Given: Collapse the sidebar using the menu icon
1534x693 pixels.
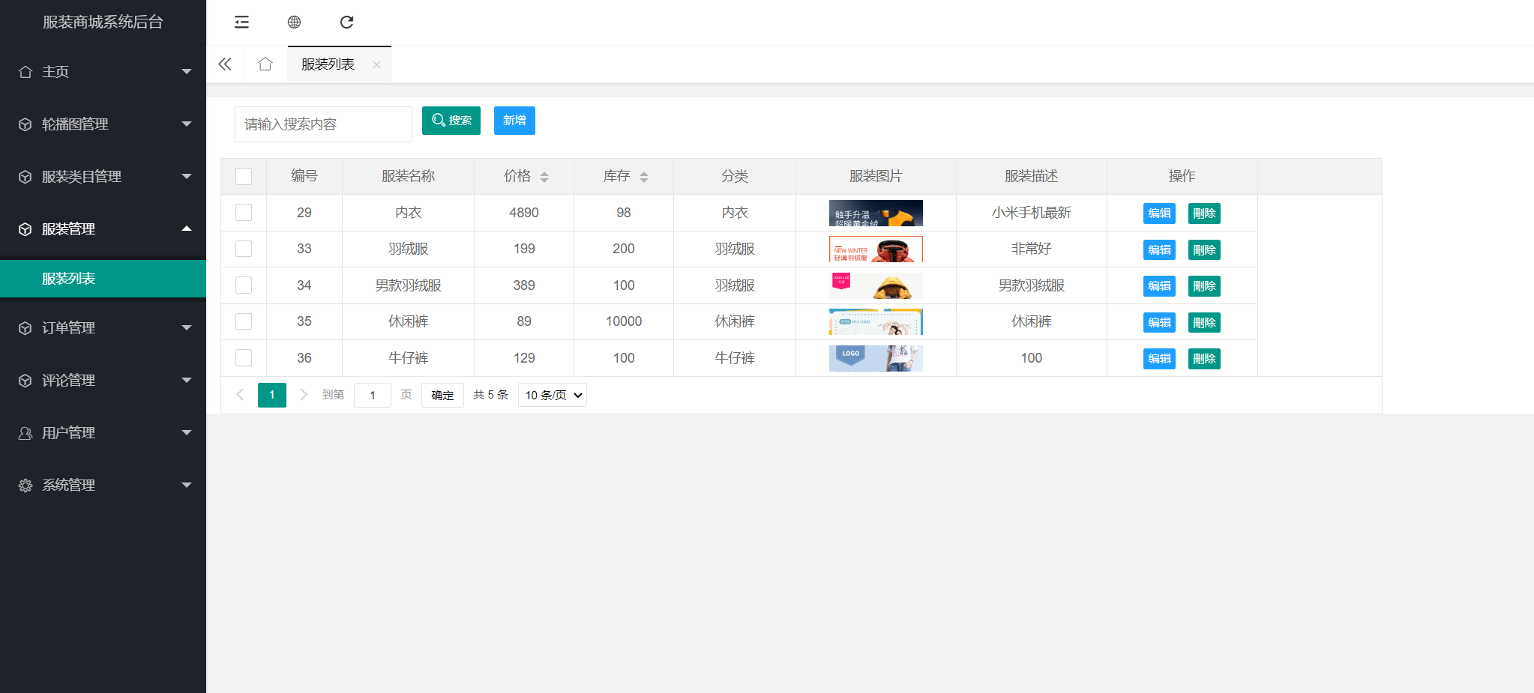Looking at the screenshot, I should click(241, 22).
